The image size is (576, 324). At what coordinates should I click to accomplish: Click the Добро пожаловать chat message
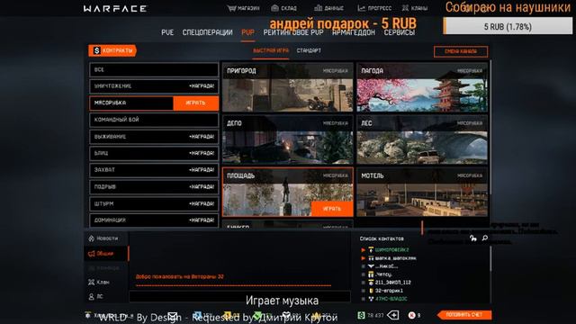tap(180, 276)
